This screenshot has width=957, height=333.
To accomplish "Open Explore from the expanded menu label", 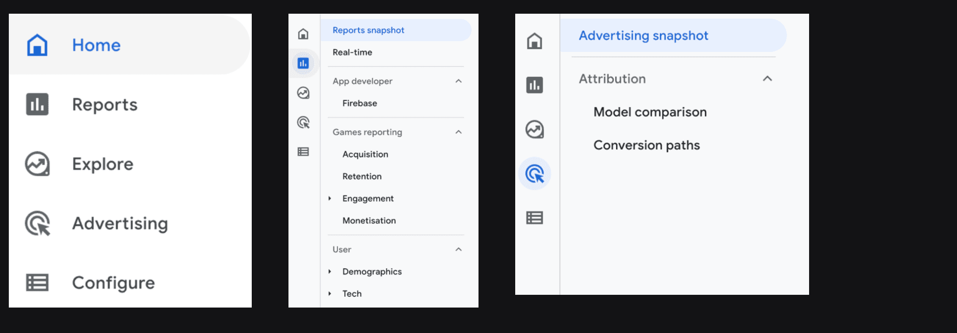I will point(103,164).
